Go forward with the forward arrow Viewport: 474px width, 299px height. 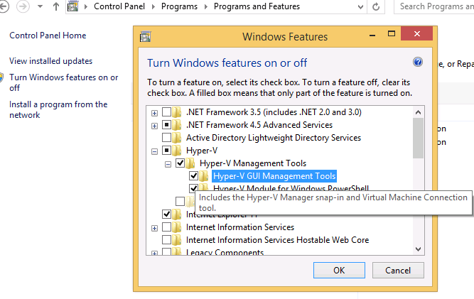click(23, 6)
